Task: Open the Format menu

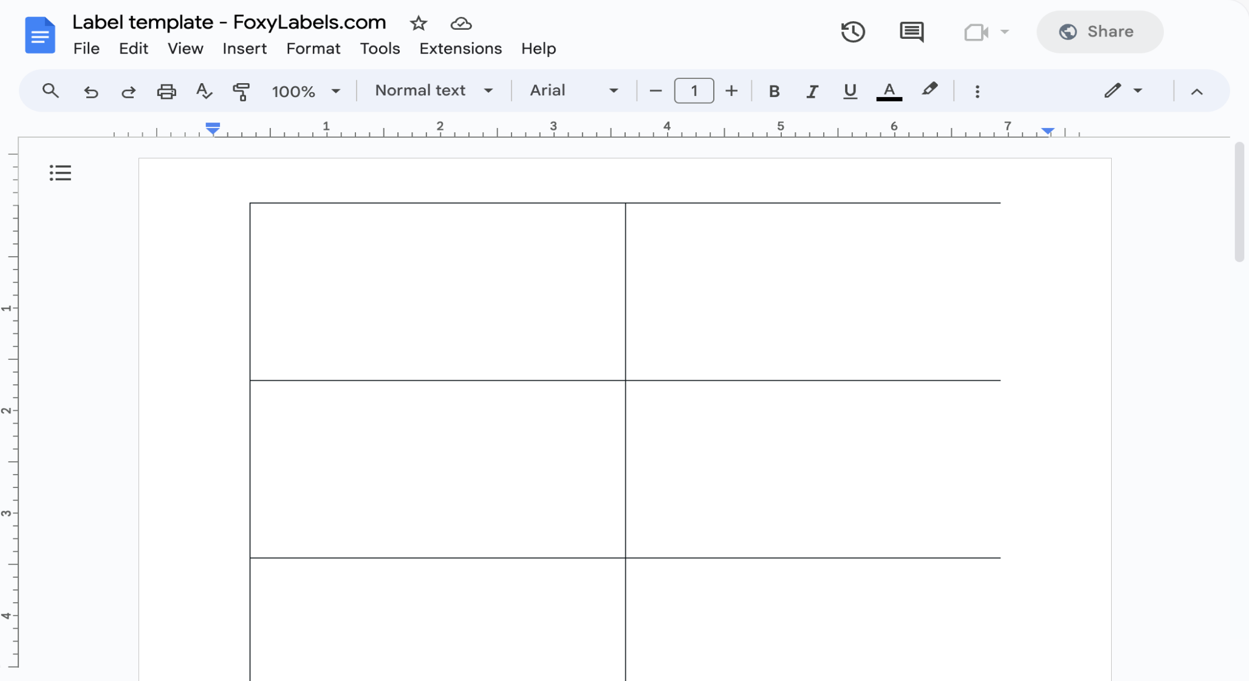Action: (x=313, y=49)
